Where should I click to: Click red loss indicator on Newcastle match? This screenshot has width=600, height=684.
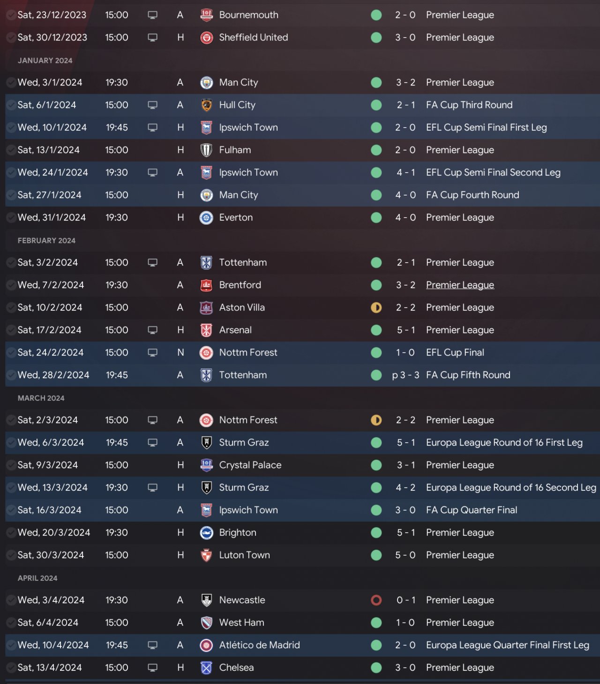376,600
